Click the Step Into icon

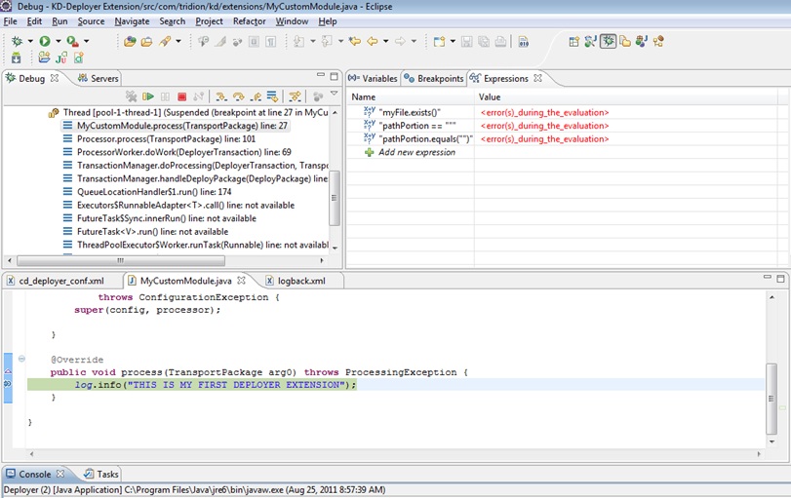[x=221, y=96]
